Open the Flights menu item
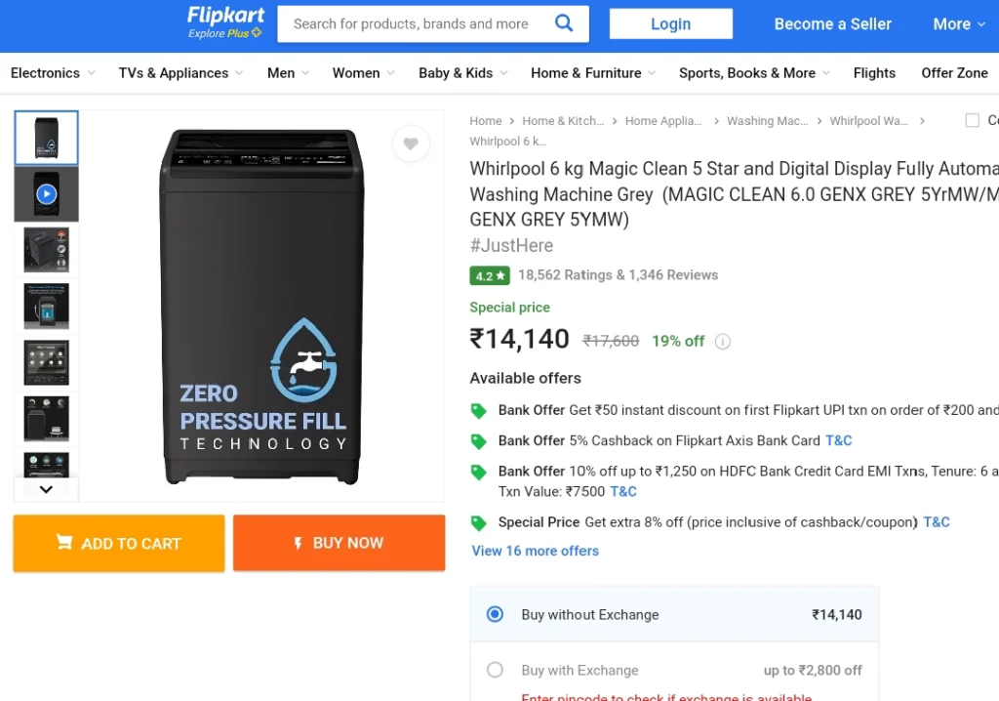The height and width of the screenshot is (701, 999). pos(874,73)
